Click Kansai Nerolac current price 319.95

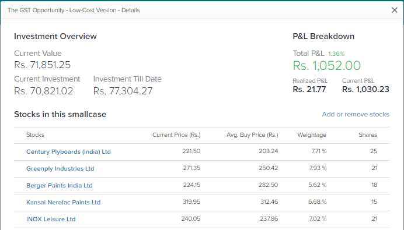(191, 201)
